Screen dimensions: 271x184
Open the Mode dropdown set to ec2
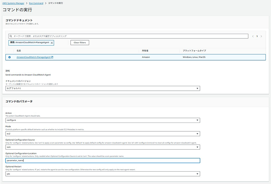103,133
